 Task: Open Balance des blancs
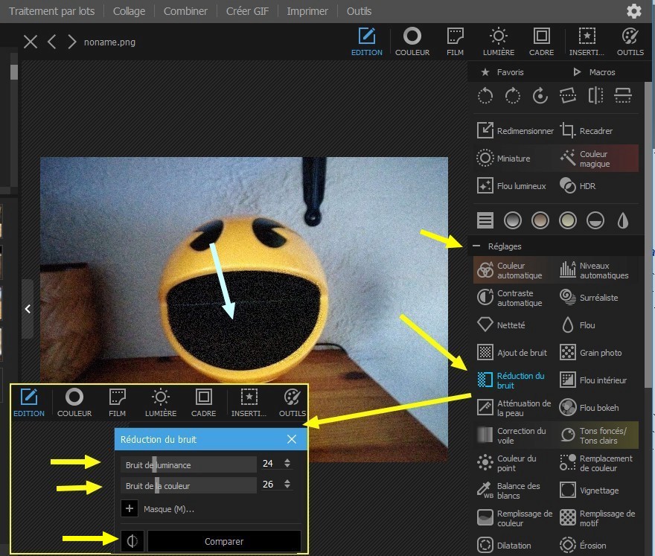pyautogui.click(x=508, y=491)
